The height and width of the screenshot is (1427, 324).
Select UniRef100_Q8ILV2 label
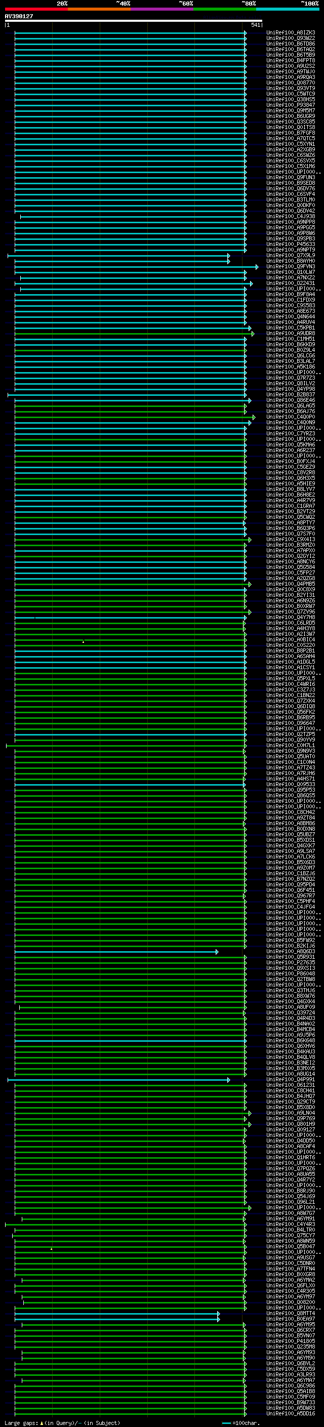click(x=291, y=383)
